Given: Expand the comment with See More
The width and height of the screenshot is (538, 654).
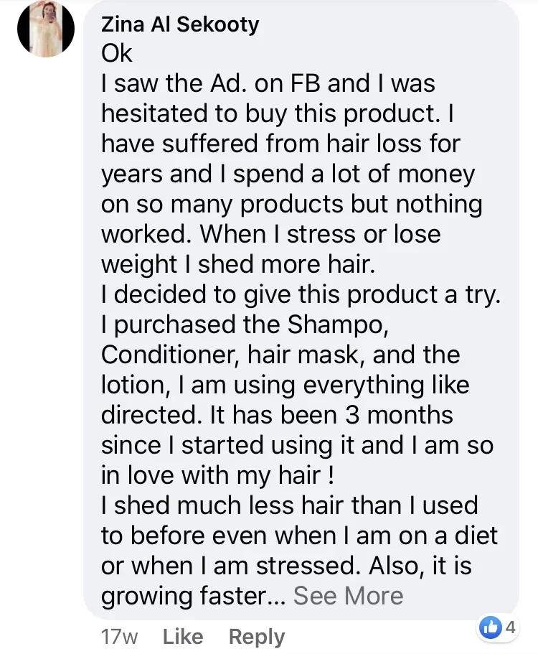Looking at the screenshot, I should pos(349,595).
